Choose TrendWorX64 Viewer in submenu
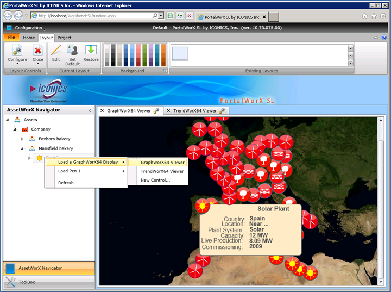Image resolution: width=391 pixels, height=292 pixels. click(157, 171)
